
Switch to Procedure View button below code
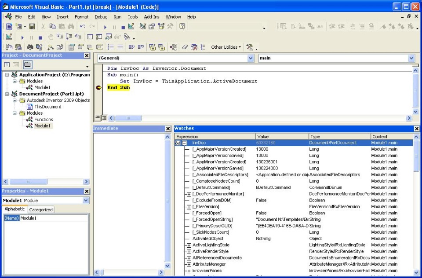98,118
